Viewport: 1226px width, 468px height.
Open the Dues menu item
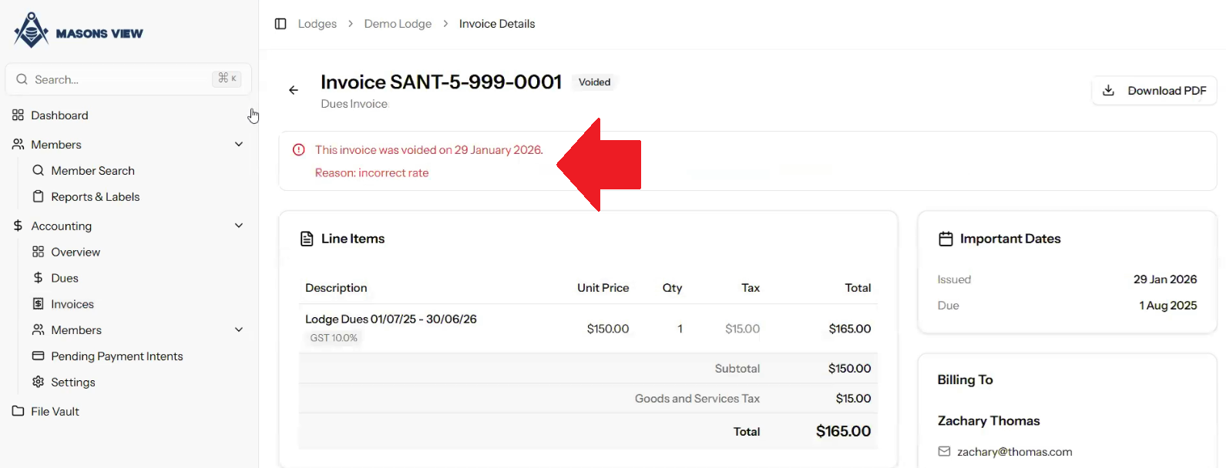65,278
